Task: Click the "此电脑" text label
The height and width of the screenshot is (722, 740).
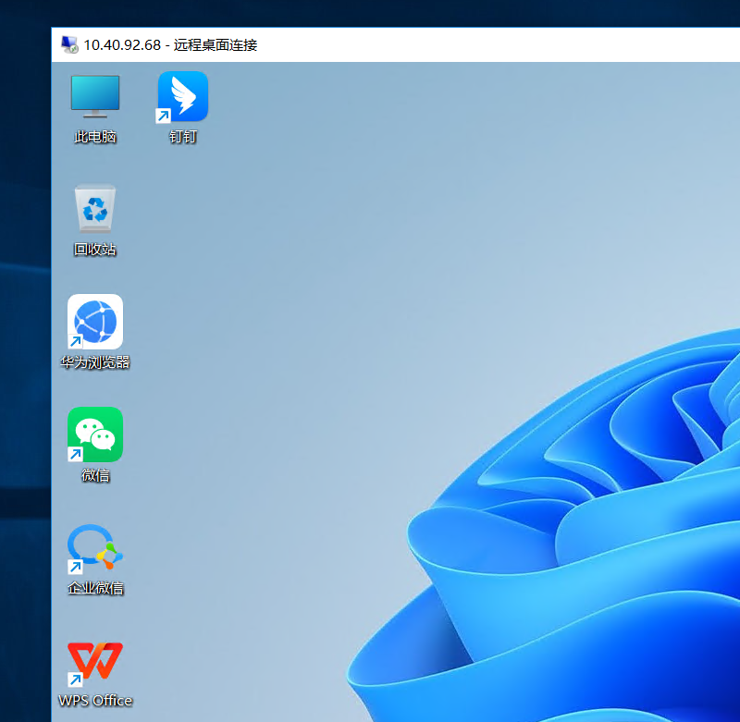Action: pos(95,137)
